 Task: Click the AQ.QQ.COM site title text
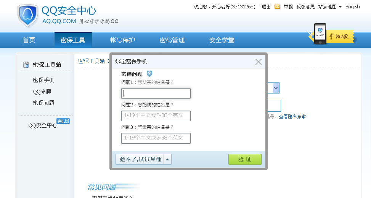[59, 21]
